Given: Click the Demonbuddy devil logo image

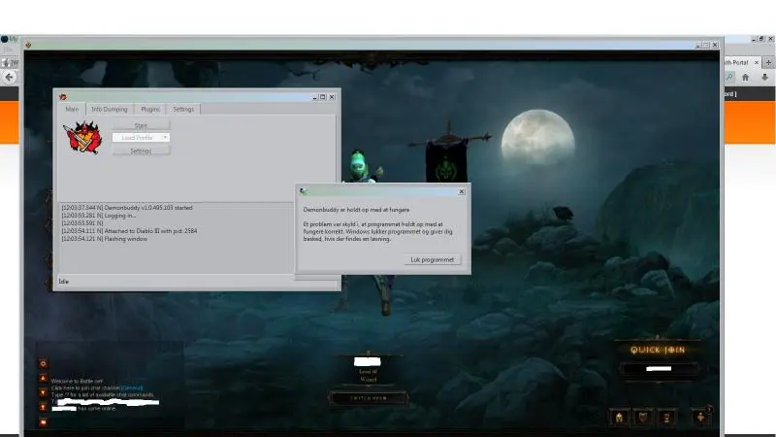Looking at the screenshot, I should [x=82, y=138].
